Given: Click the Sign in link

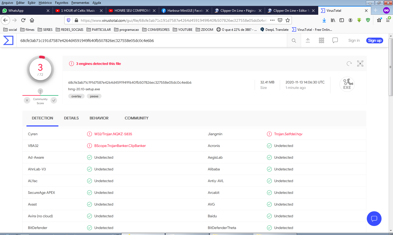Looking at the screenshot, I should coord(354,40).
